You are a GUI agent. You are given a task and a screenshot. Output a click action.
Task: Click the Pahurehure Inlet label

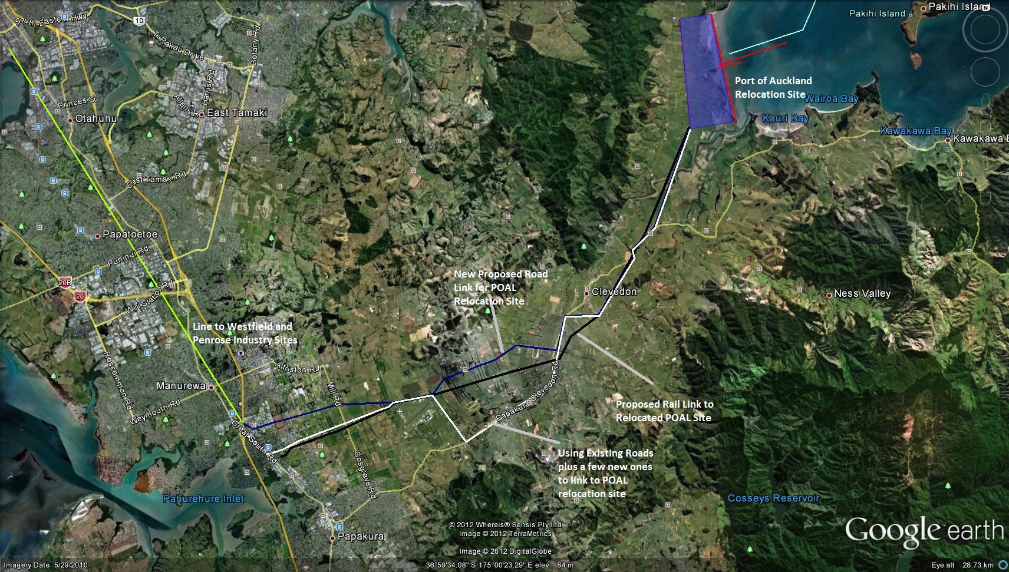(203, 499)
